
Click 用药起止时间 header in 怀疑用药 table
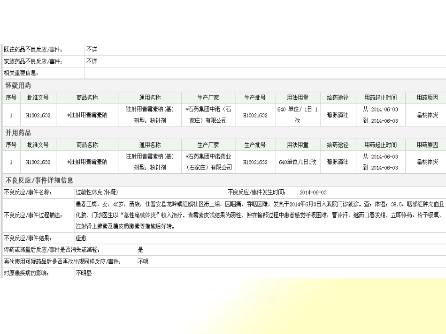point(381,97)
